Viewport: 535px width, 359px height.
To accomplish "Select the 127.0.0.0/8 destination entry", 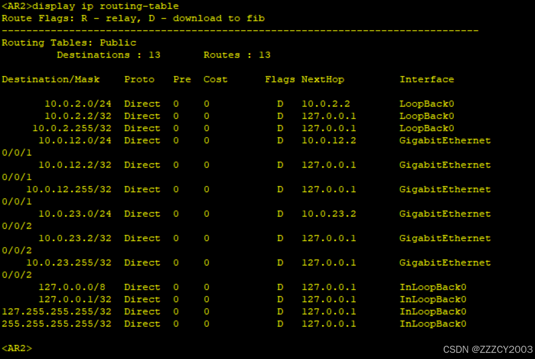I will 71,287.
